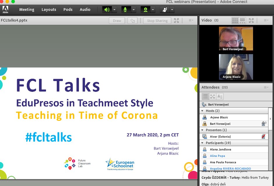
Task: Click presenter Aivar (Estonia) row
Action: point(234,136)
